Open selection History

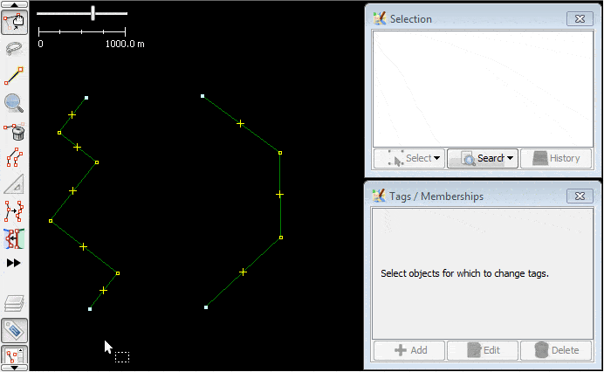tap(556, 158)
